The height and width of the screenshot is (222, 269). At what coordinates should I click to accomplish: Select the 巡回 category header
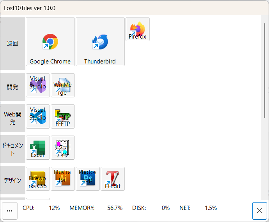(13, 43)
